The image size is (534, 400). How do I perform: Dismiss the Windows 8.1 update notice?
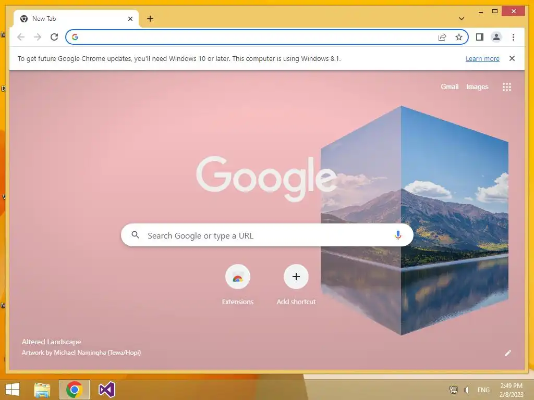512,58
